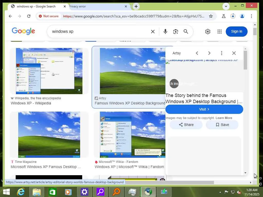Clear the search query text
Viewport: 263px width, 197px height.
click(x=153, y=32)
